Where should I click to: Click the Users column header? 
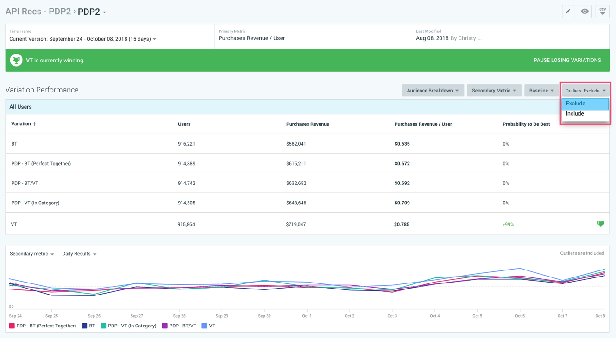pyautogui.click(x=184, y=124)
